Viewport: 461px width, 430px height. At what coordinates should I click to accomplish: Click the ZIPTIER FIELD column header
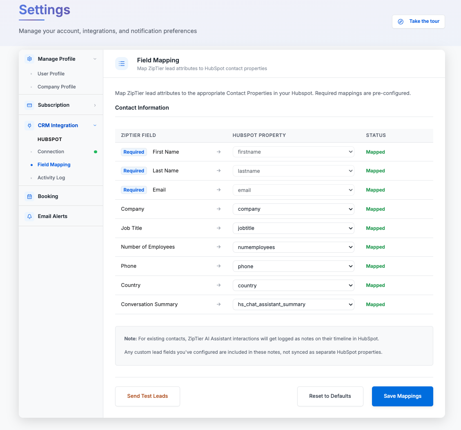[x=138, y=135]
